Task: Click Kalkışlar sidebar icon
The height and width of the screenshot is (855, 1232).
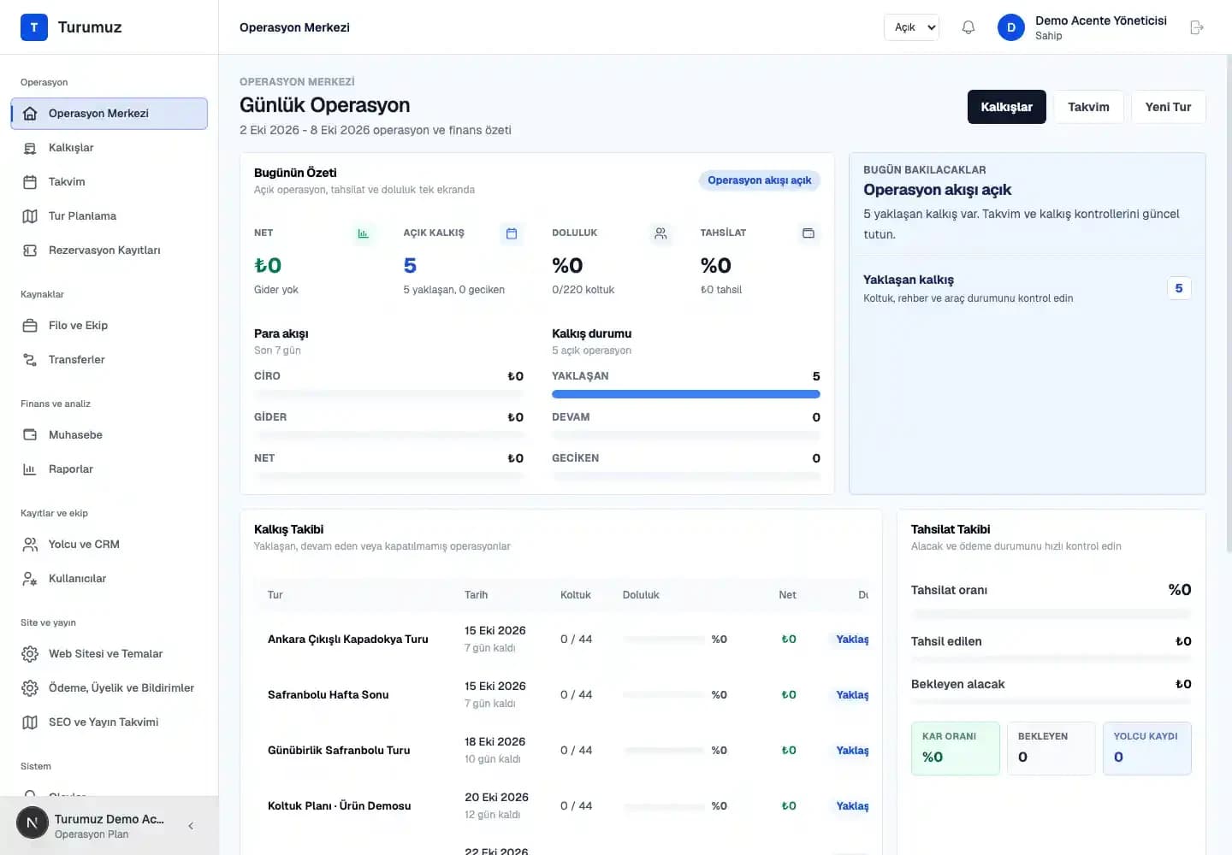Action: [x=30, y=148]
